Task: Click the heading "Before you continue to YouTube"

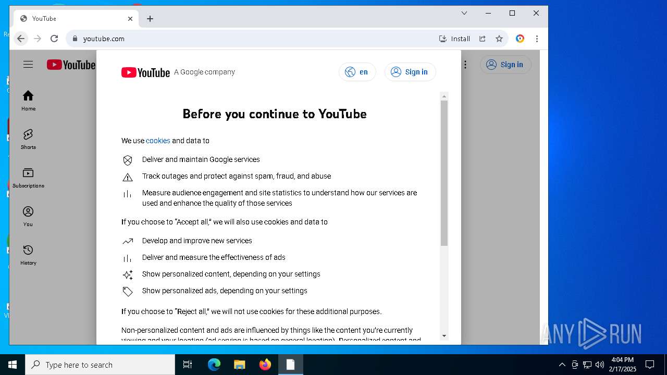Action: pyautogui.click(x=275, y=114)
